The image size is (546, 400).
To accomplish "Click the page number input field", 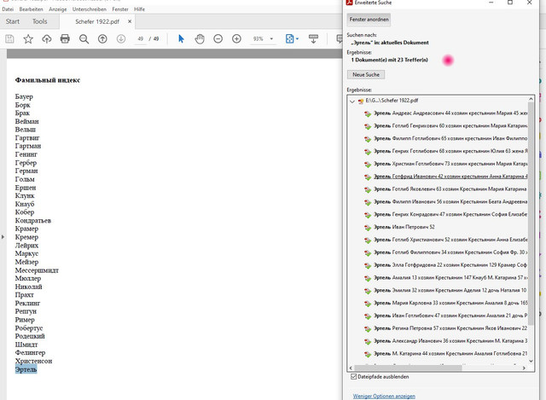I will (x=140, y=38).
